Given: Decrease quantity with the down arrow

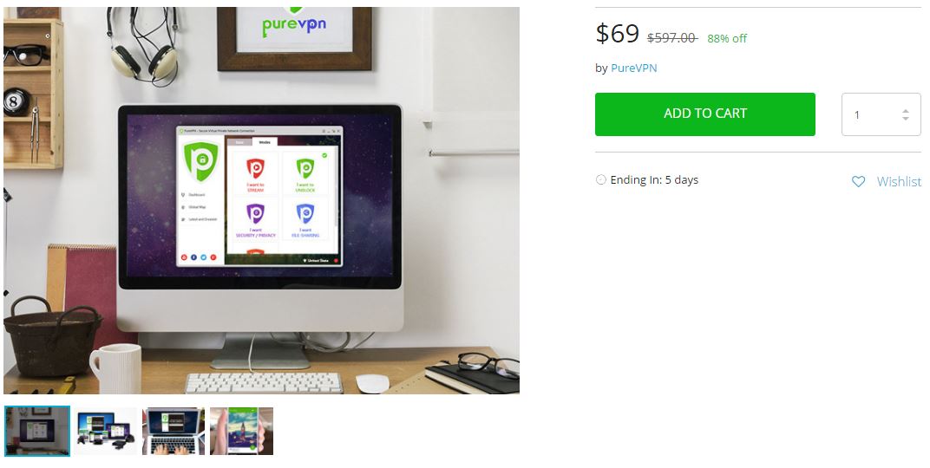Looking at the screenshot, I should (905, 119).
